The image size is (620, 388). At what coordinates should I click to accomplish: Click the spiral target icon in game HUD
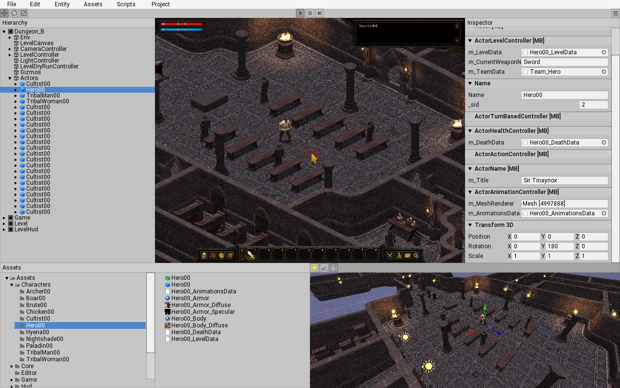coord(222,256)
